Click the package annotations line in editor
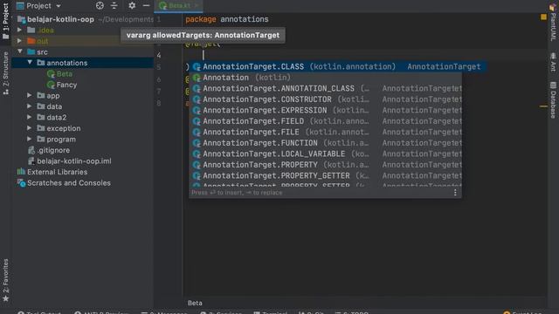The width and height of the screenshot is (559, 314). [x=227, y=19]
